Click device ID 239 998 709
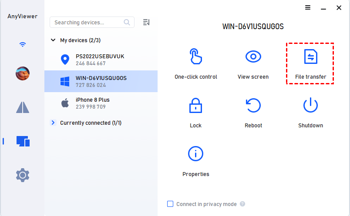The image size is (350, 216). coord(91,107)
